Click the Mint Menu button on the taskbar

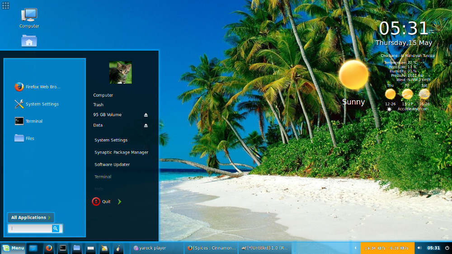(x=13, y=248)
